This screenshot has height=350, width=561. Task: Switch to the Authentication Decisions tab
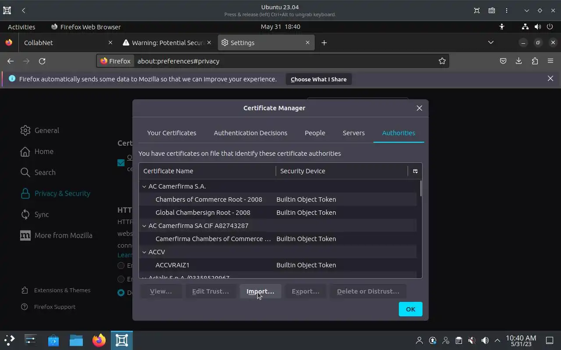point(250,133)
